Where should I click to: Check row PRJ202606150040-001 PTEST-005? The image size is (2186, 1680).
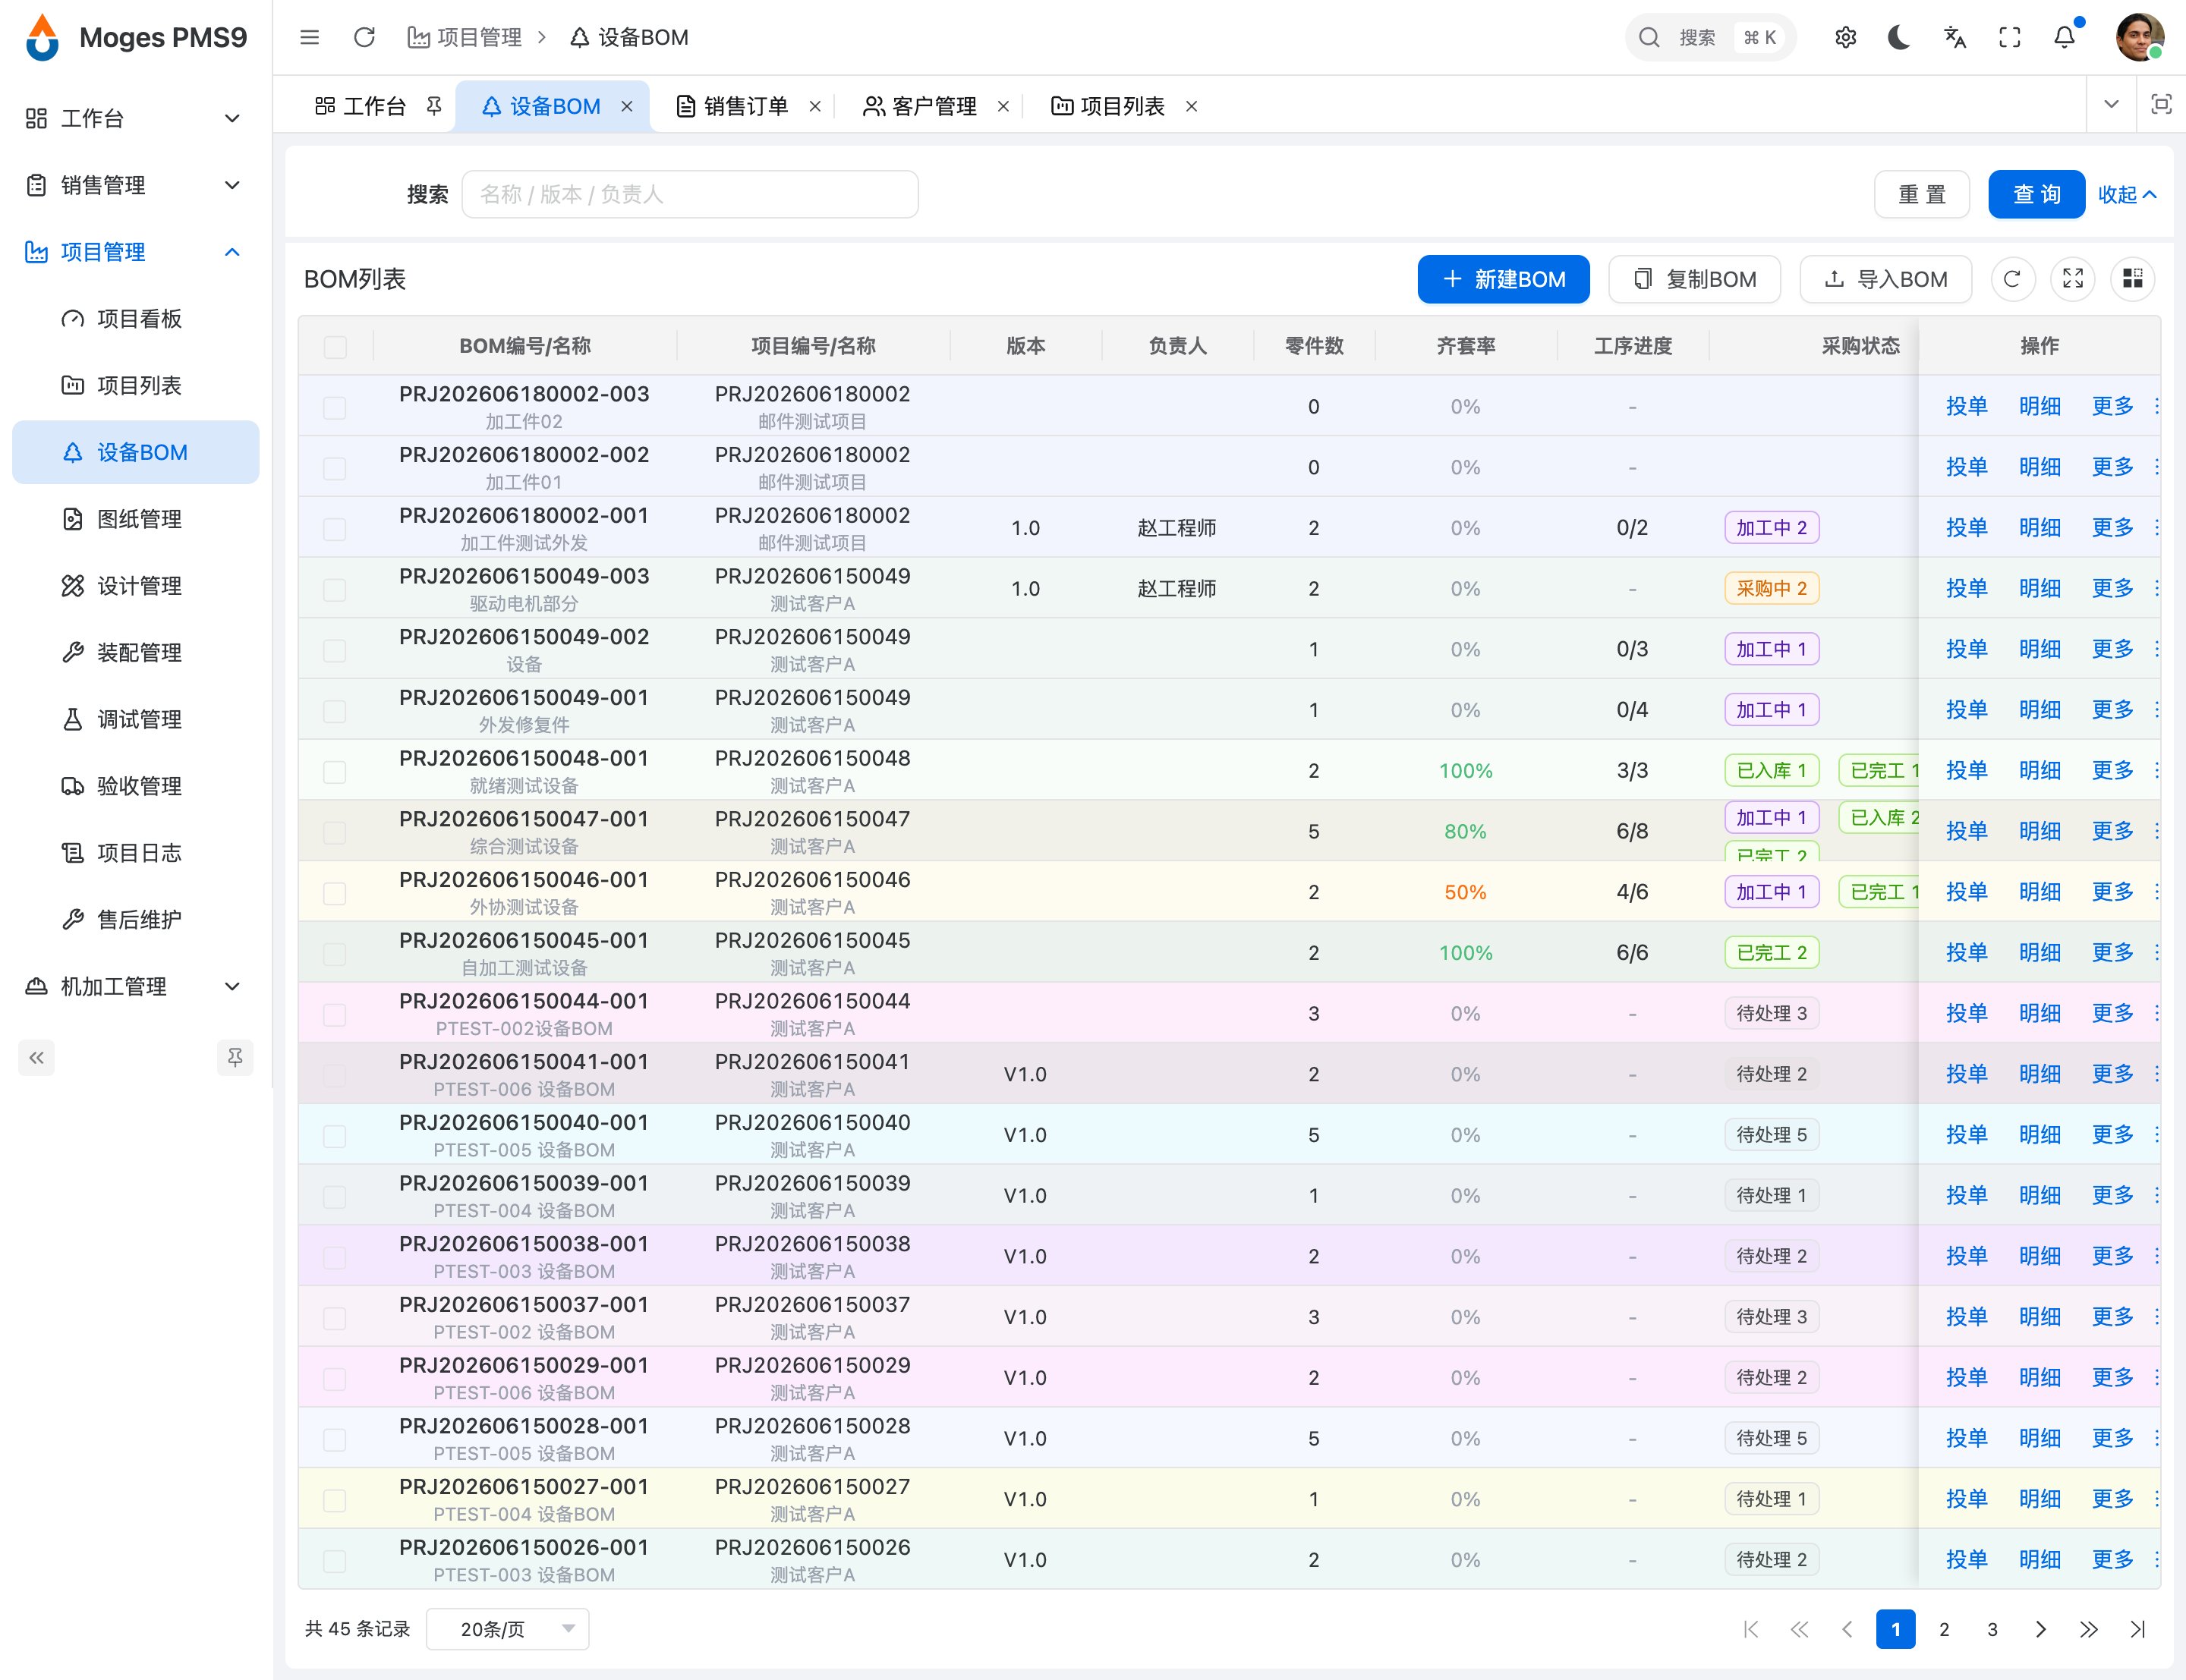(335, 1135)
